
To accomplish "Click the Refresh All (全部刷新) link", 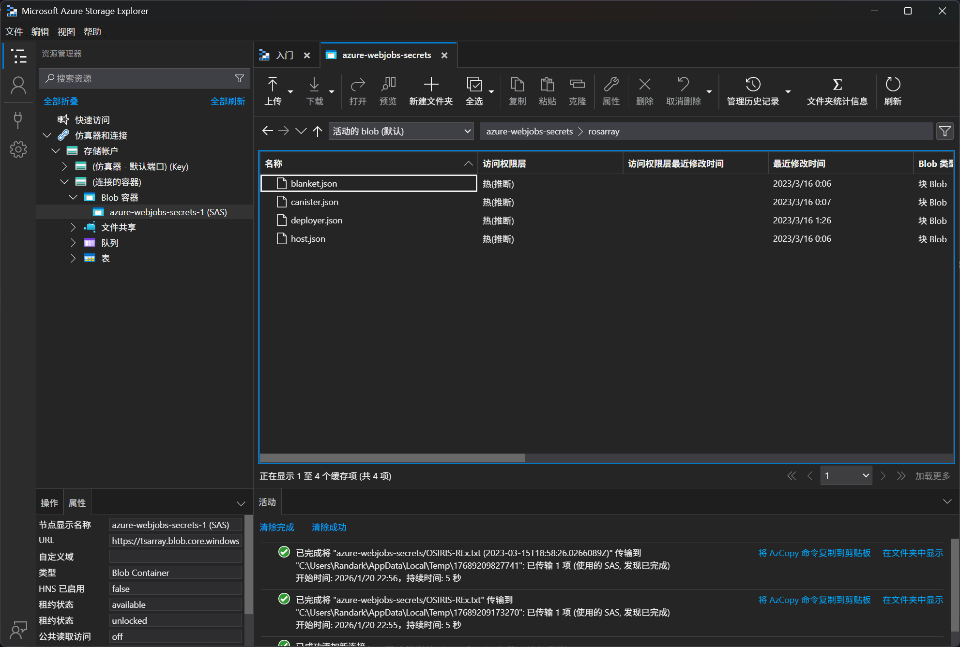I will click(x=228, y=101).
